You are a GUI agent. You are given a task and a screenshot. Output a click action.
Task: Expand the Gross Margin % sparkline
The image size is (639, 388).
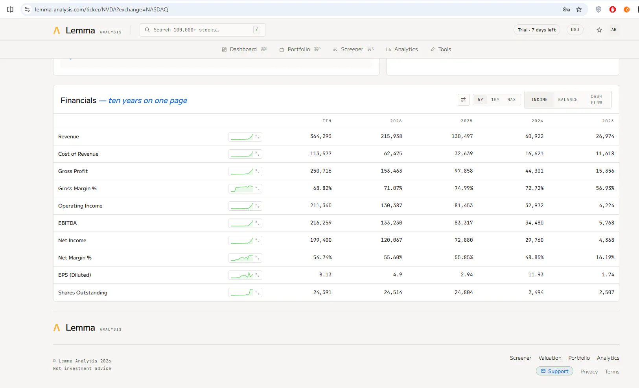245,189
